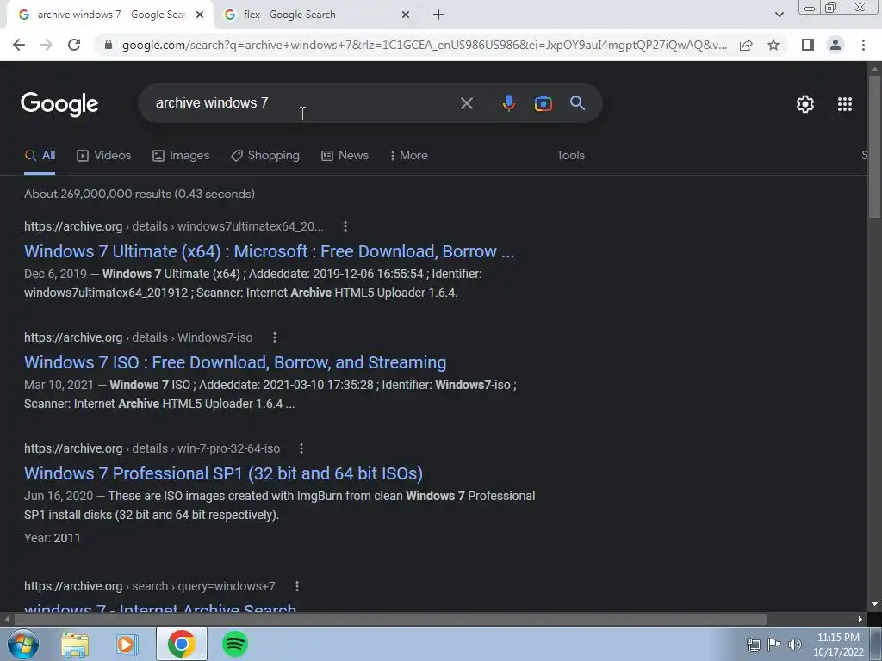882x661 pixels.
Task: Close the 'flex - Google Search' tab
Action: (406, 15)
